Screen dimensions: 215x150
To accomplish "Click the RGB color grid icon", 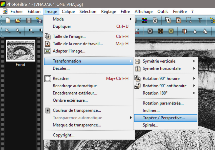I will tap(144, 20).
